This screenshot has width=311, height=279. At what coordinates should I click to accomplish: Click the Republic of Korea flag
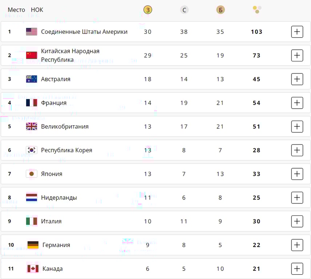point(32,150)
